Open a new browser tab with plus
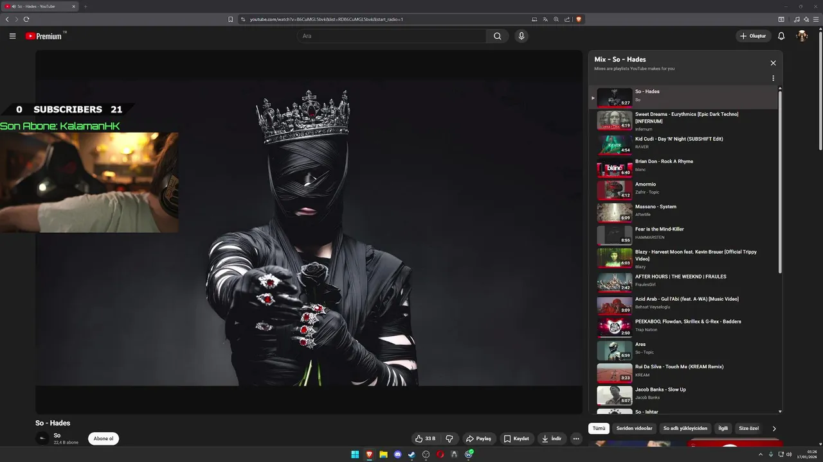The image size is (823, 462). click(85, 6)
